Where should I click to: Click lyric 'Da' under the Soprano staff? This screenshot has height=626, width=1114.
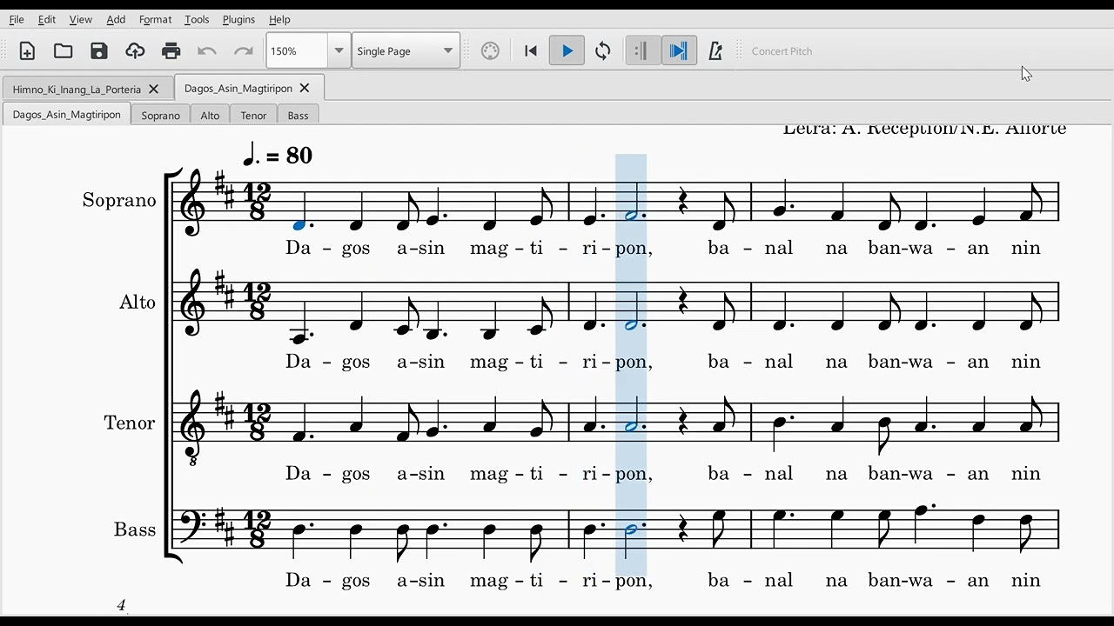click(x=298, y=248)
